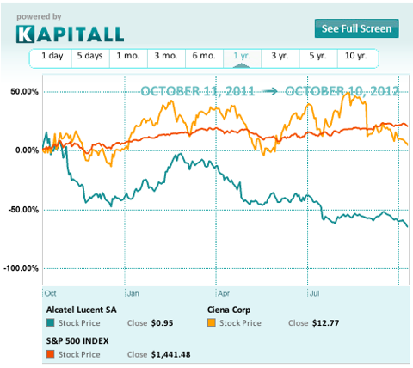Switch to the 5 days range tab
The width and height of the screenshot is (413, 368).
(90, 58)
